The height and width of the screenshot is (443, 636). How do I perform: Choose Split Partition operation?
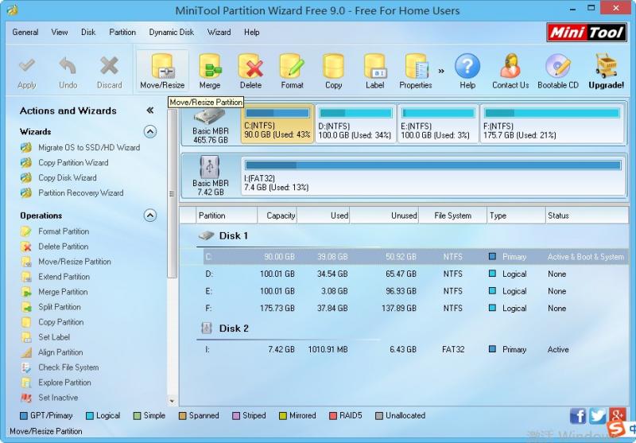(x=51, y=307)
